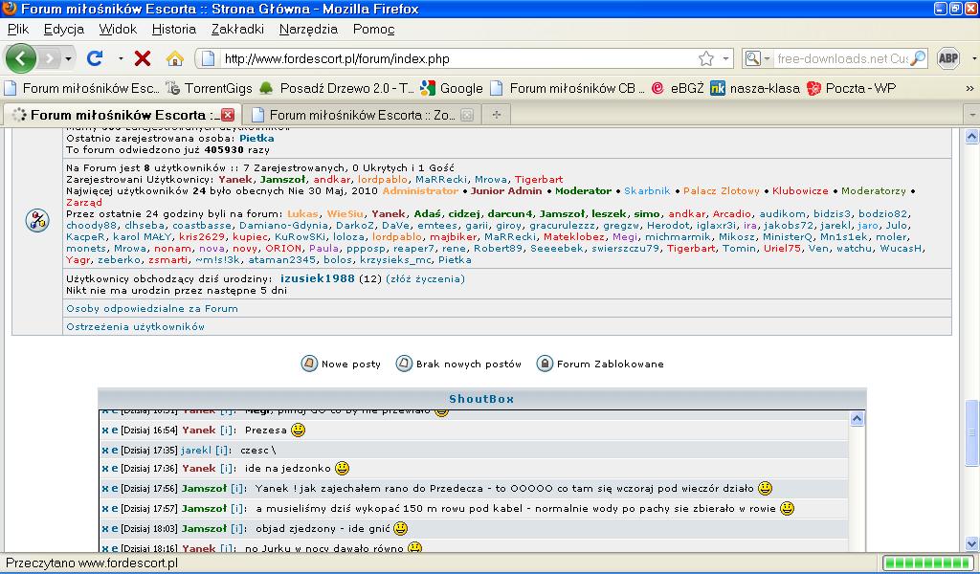This screenshot has width=980, height=574.
Task: Click the 'złóż życzenia' birthday link
Action: 425,278
